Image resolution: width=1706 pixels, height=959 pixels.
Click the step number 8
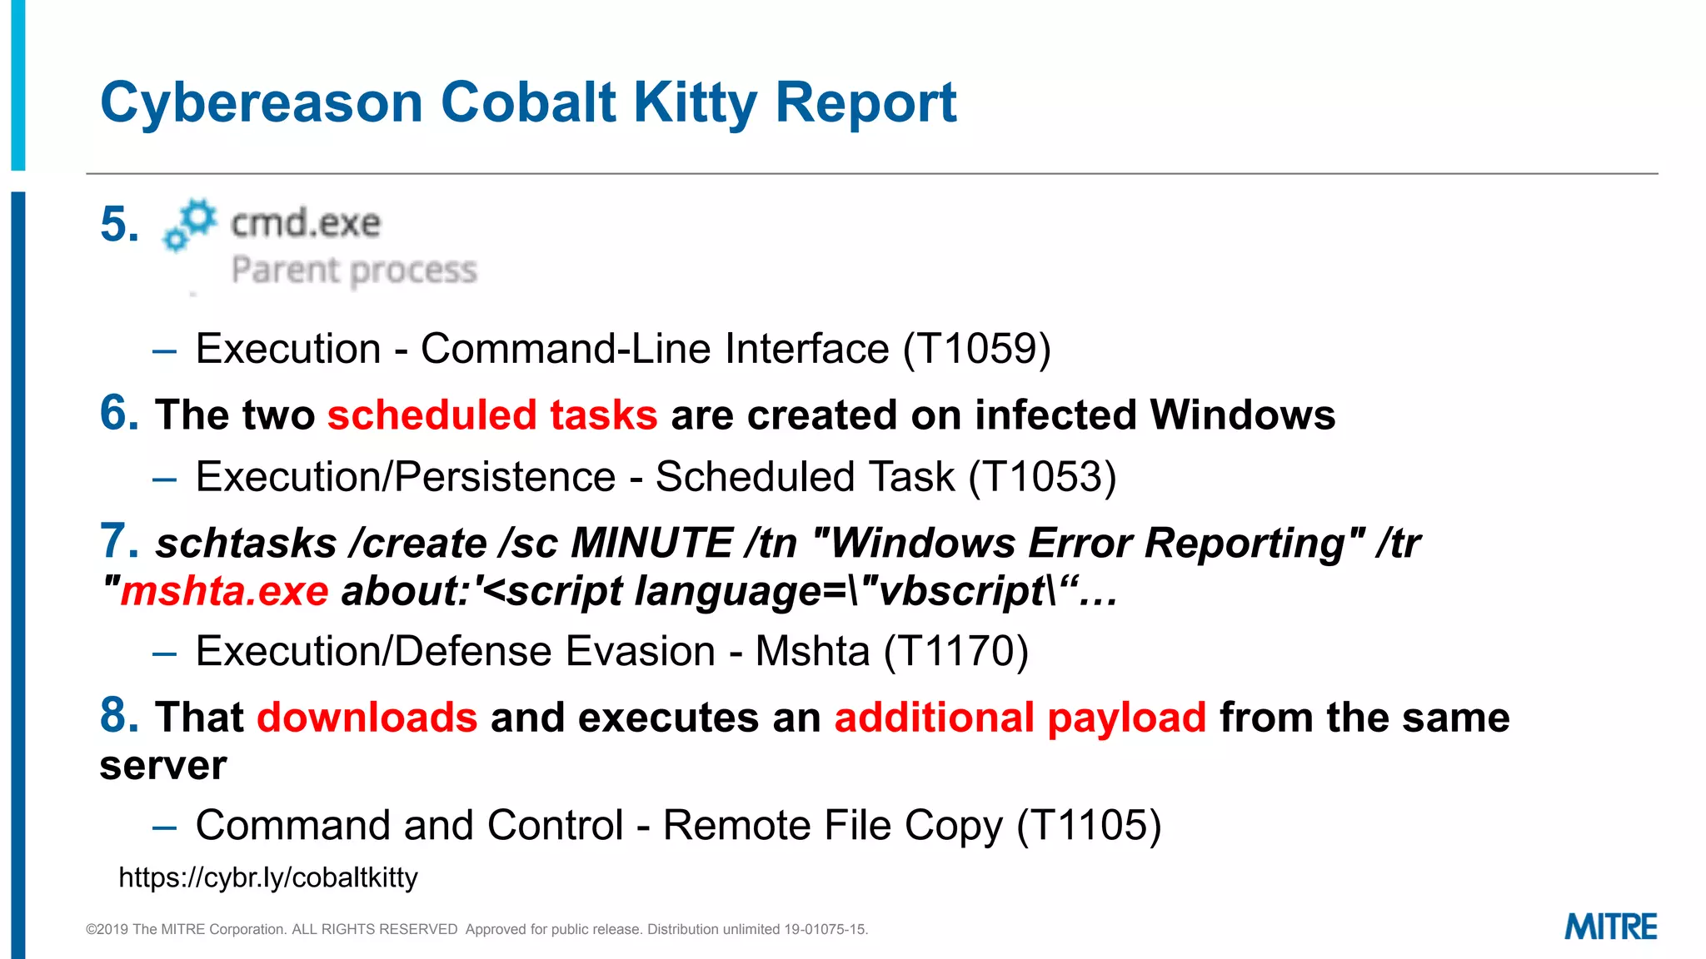(119, 715)
